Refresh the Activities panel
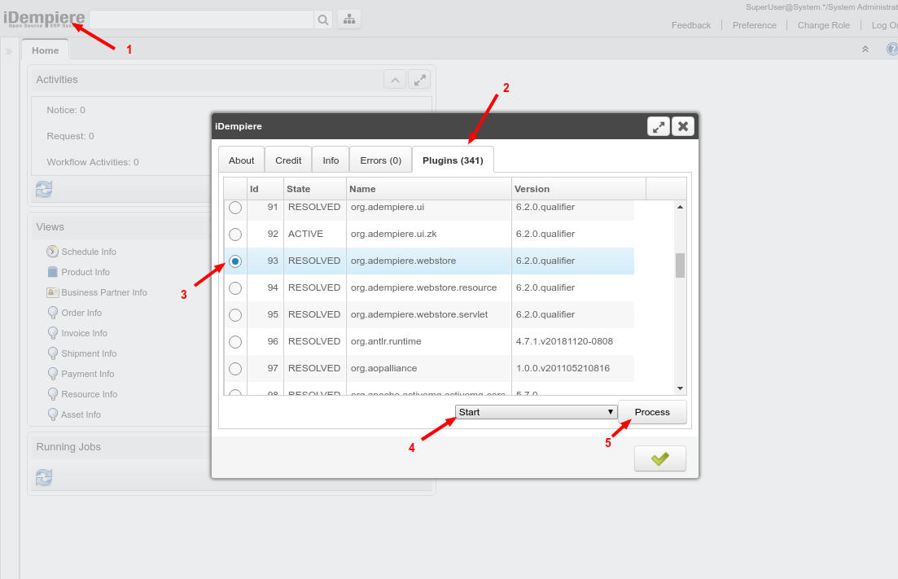The height and width of the screenshot is (579, 898). 43,189
